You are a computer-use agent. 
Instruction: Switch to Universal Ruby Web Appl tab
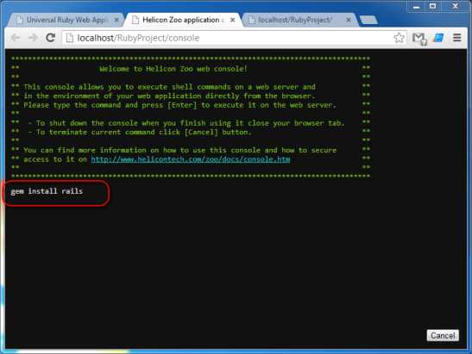tap(66, 20)
